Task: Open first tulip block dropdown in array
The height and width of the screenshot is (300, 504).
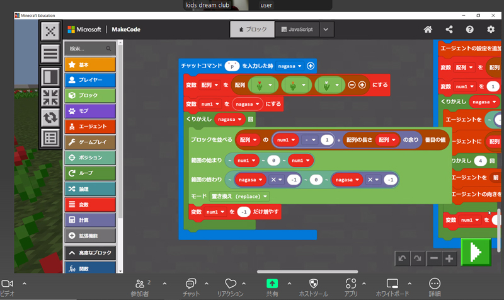Action: coord(270,85)
